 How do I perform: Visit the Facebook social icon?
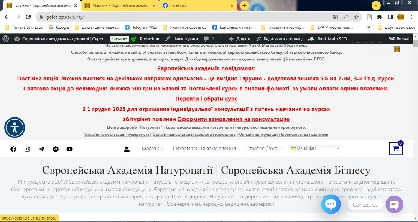(13, 149)
